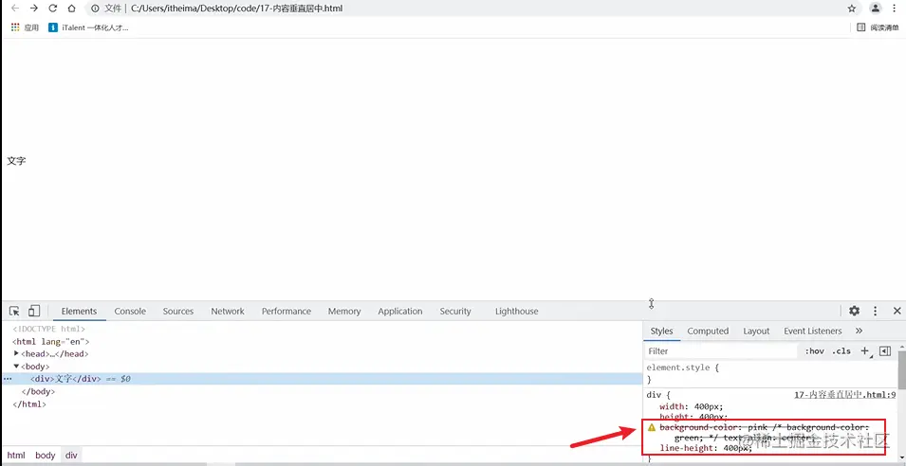The width and height of the screenshot is (906, 466).
Task: Select the closing </html> tag row
Action: click(29, 404)
